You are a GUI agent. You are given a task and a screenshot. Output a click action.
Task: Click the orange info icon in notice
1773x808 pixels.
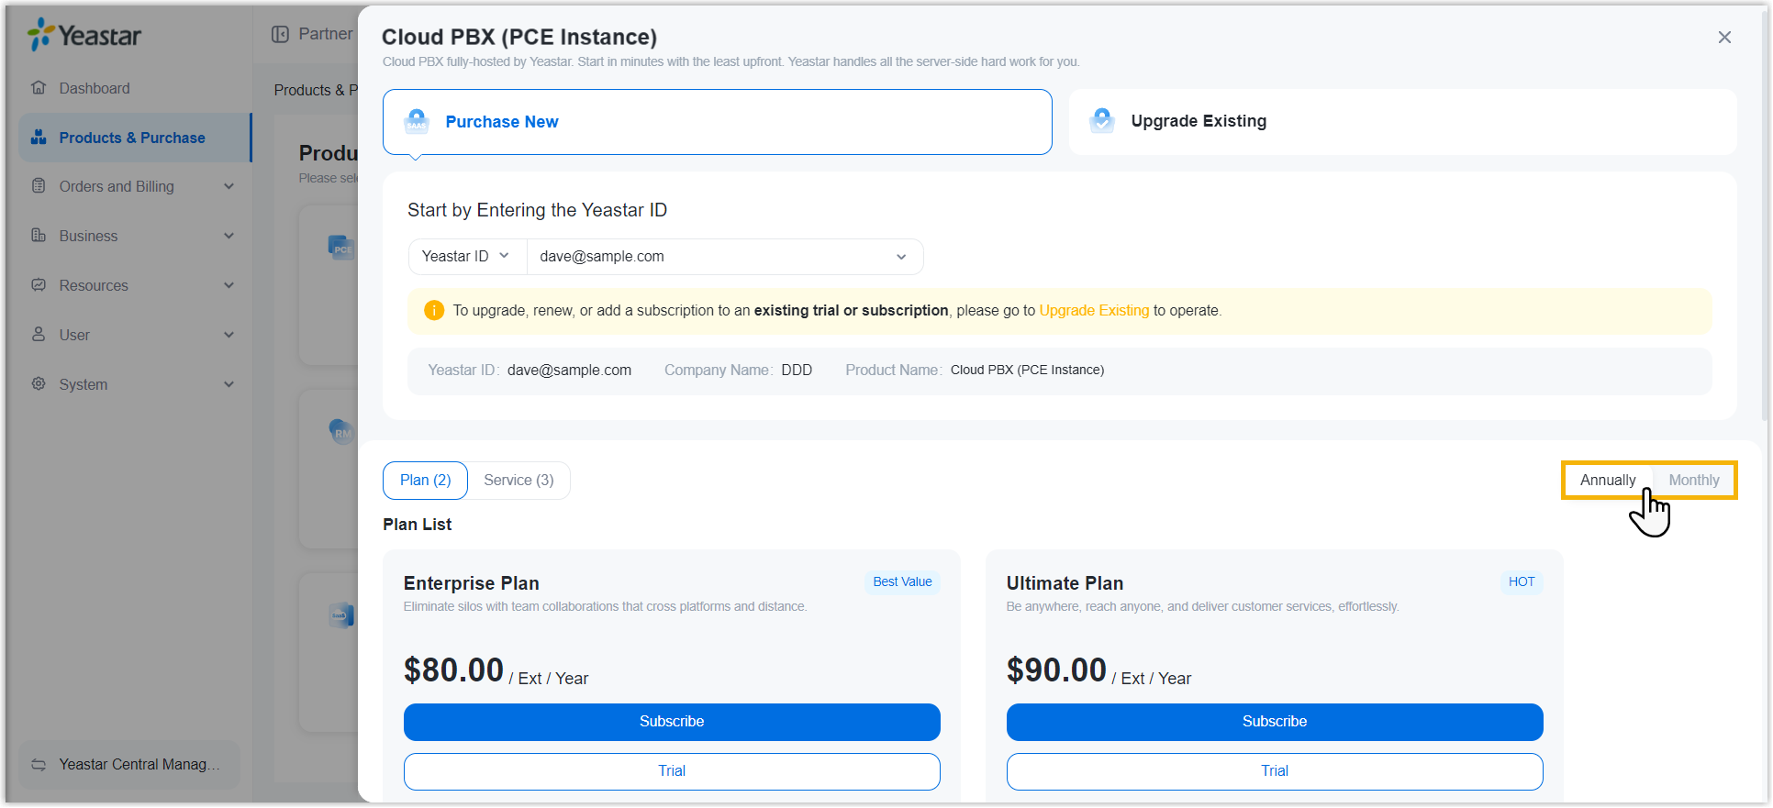click(x=434, y=311)
